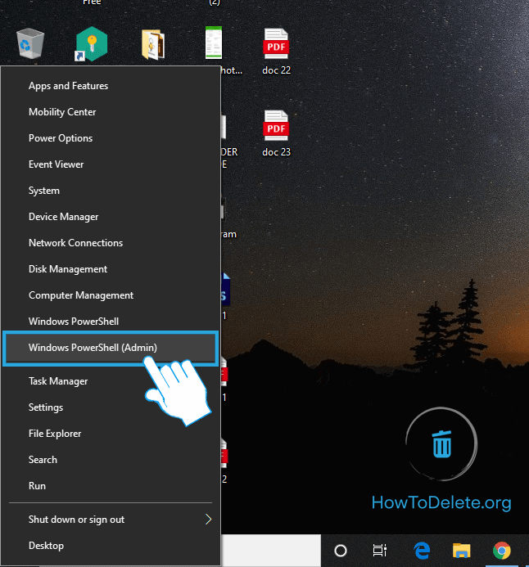The height and width of the screenshot is (567, 529).
Task: Click the taskbar search box
Action: point(271,551)
